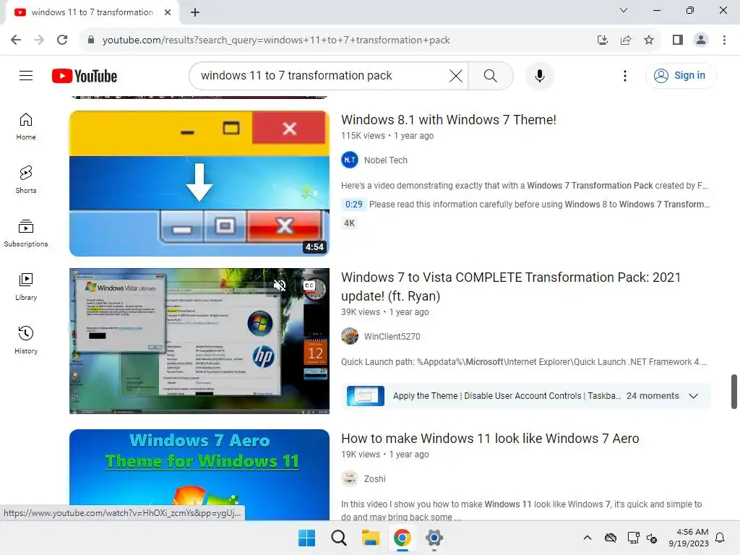The width and height of the screenshot is (740, 555).
Task: Click the browser forward arrow
Action: [x=39, y=40]
